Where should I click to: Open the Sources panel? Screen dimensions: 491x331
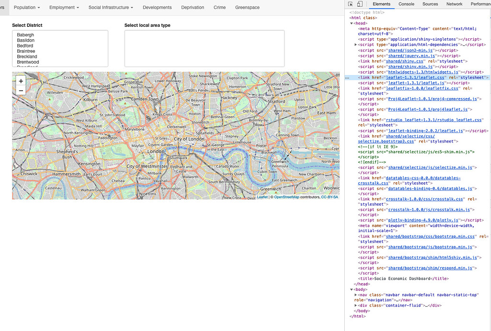pyautogui.click(x=431, y=4)
